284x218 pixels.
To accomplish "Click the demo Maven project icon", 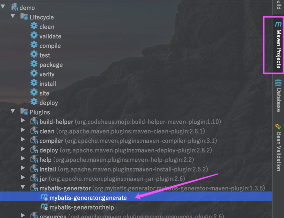I will 15,7.
